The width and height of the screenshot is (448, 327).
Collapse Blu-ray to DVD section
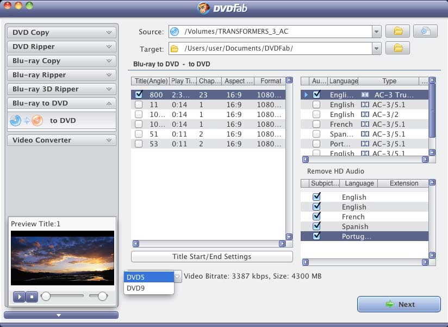[62, 103]
